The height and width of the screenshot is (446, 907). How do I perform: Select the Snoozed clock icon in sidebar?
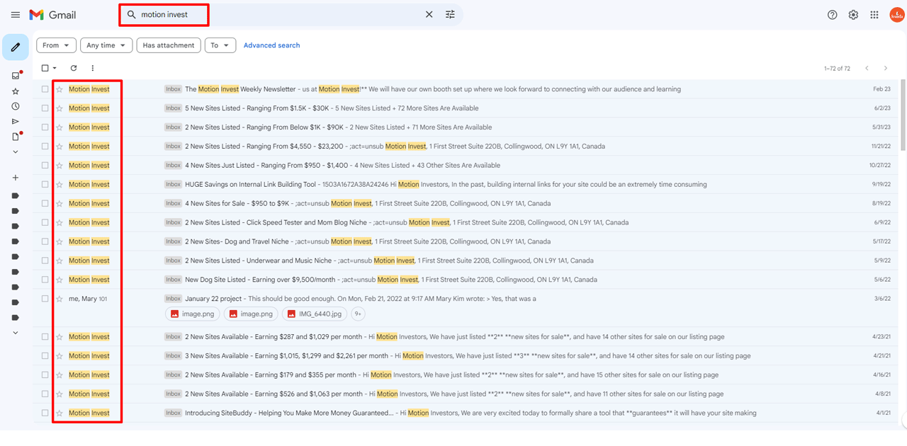pos(16,105)
